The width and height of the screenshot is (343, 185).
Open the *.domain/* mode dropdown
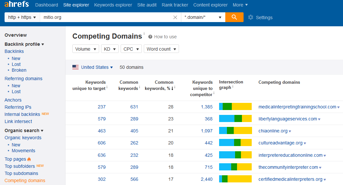pyautogui.click(x=203, y=17)
